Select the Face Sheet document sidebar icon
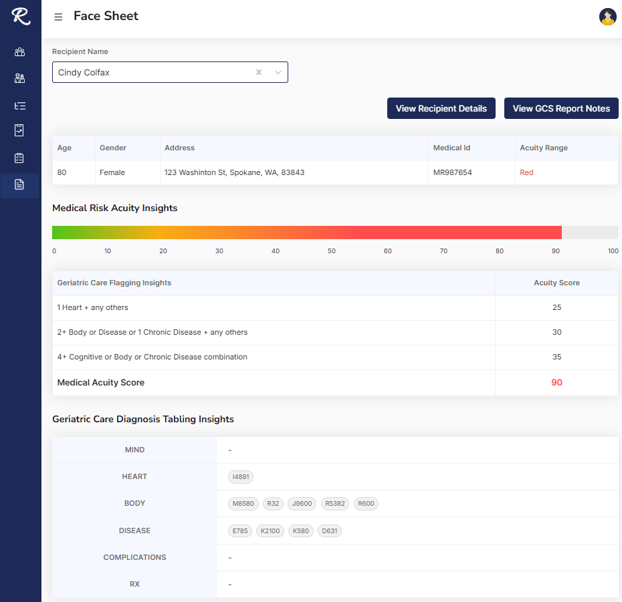Viewport: 622px width, 602px height. coord(19,184)
